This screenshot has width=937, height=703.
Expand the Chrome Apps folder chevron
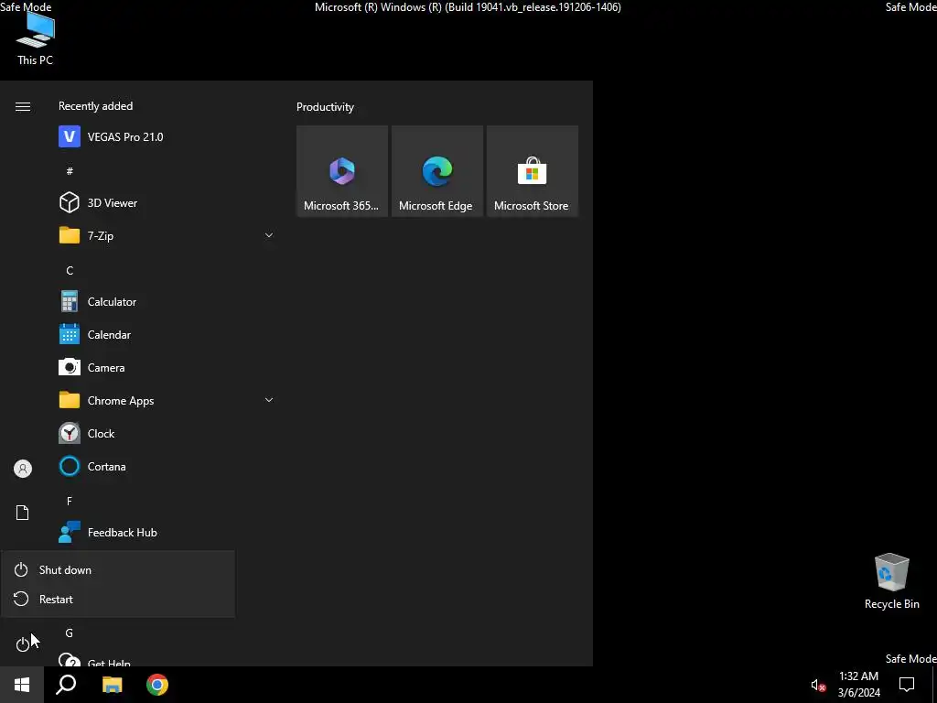pyautogui.click(x=269, y=401)
